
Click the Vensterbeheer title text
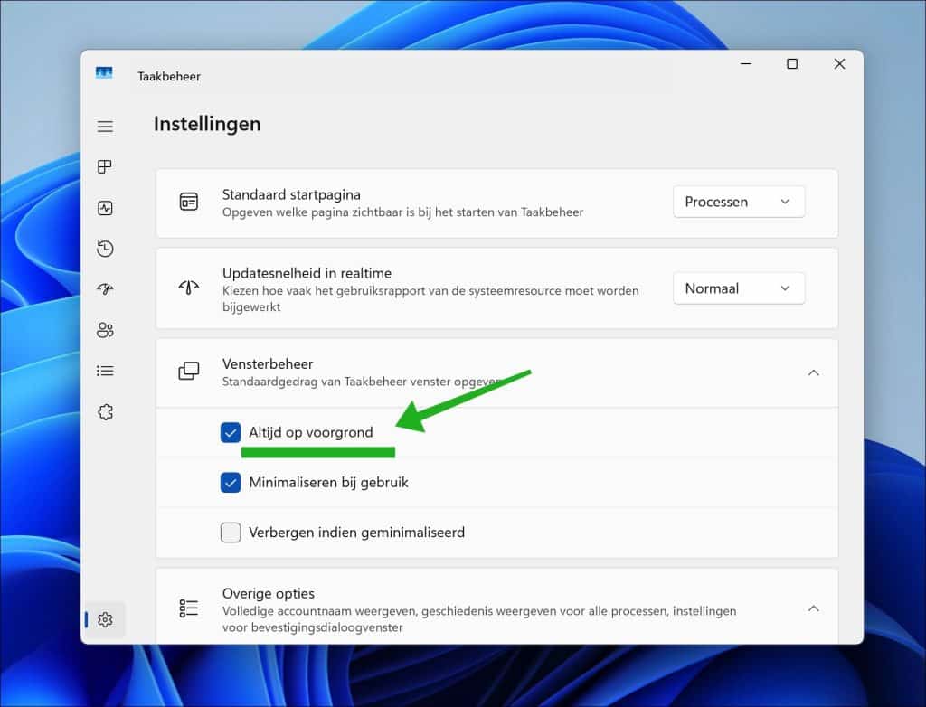pyautogui.click(x=268, y=363)
